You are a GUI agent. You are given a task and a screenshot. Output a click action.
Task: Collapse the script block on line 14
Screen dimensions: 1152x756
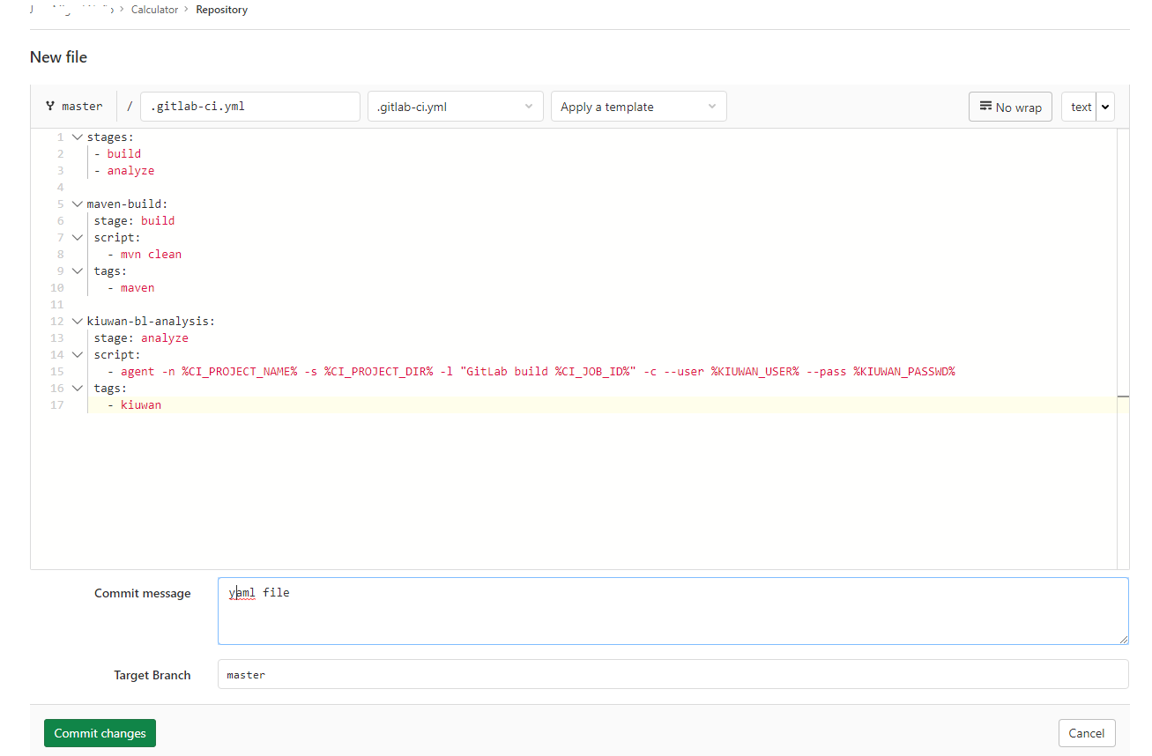coord(77,354)
